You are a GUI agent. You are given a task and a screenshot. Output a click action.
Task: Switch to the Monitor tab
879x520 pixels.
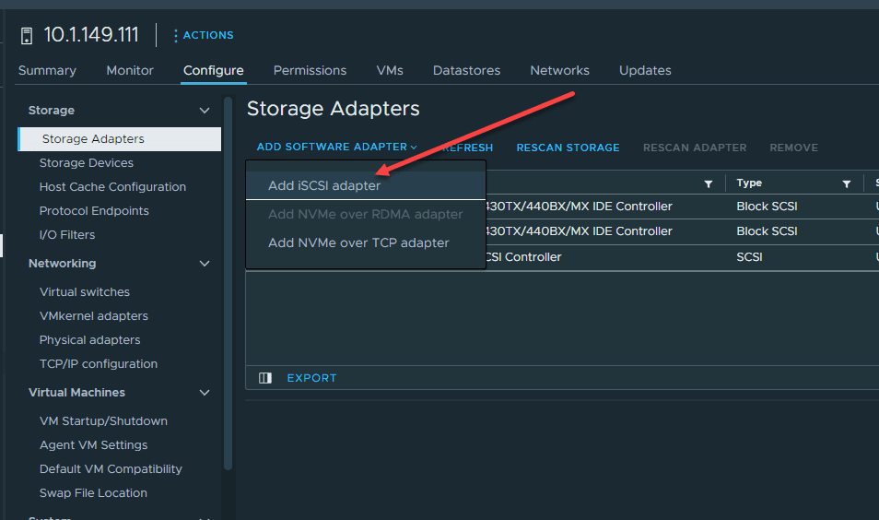click(x=130, y=70)
